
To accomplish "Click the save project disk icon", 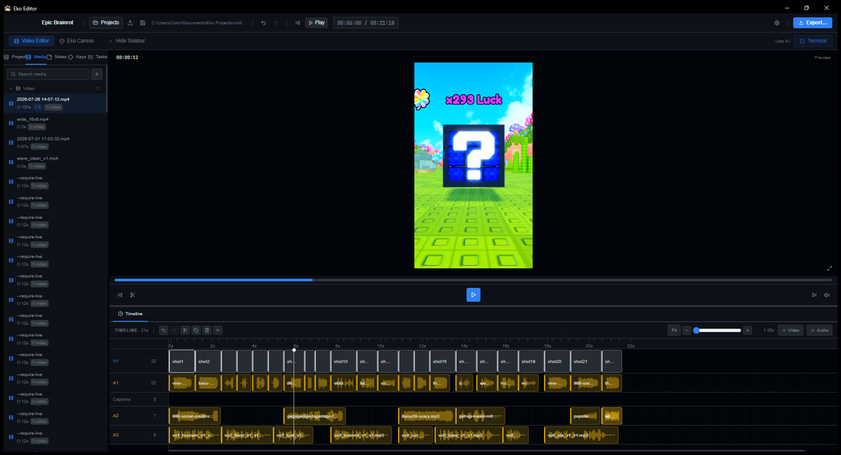I will tap(142, 23).
